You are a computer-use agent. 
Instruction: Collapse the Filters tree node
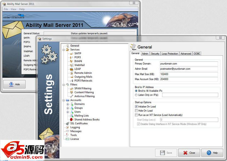64,85
